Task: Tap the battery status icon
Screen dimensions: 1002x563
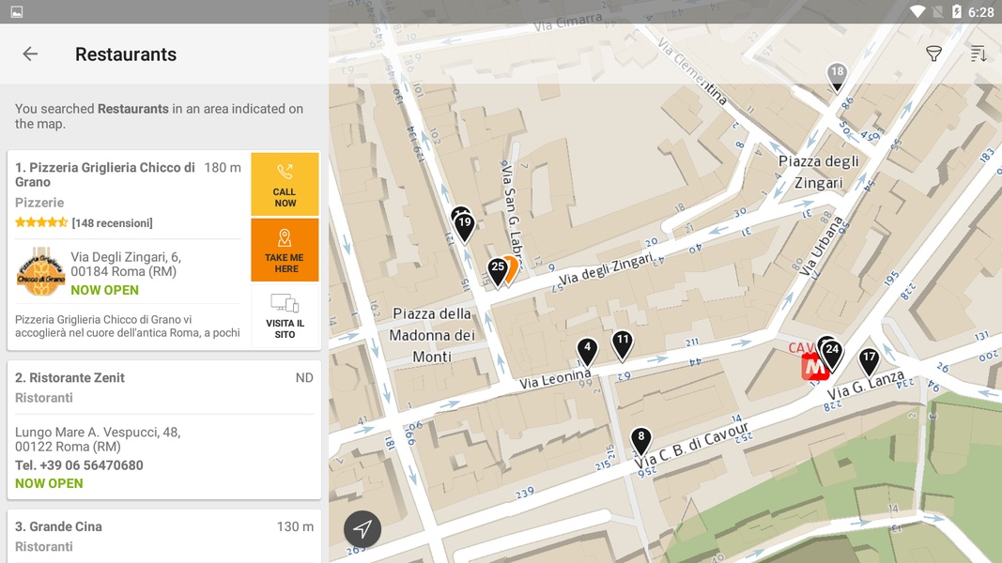Action: pos(956,12)
